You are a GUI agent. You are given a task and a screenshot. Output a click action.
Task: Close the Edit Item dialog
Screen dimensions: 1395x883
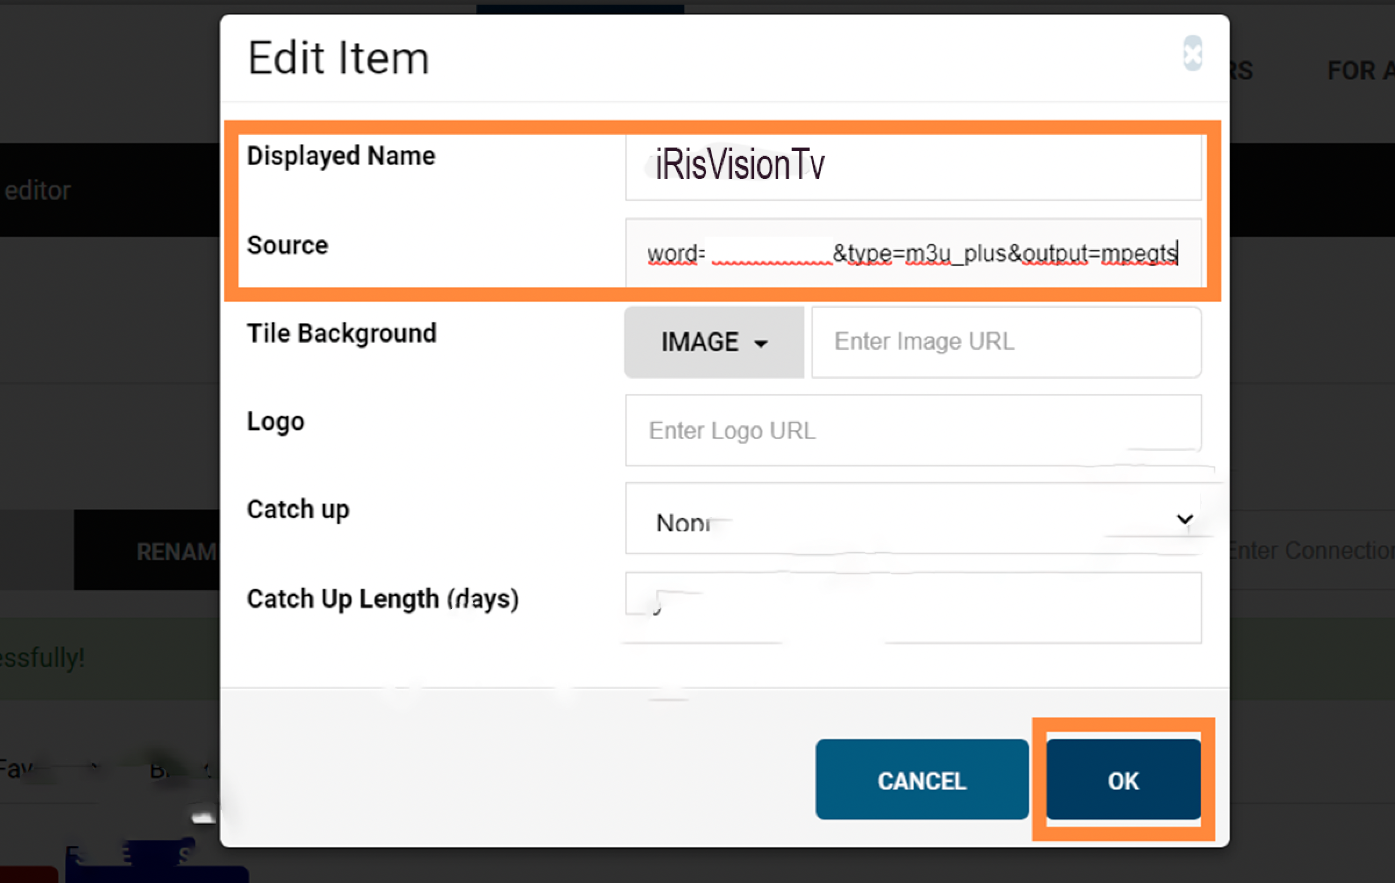[1192, 53]
